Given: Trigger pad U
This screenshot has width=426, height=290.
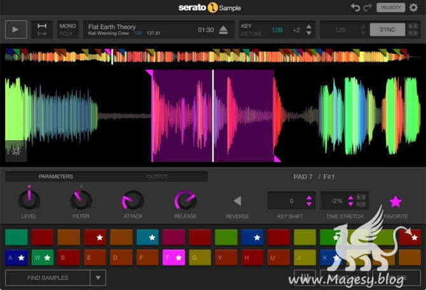Looking at the screenshot, I should tap(278, 258).
